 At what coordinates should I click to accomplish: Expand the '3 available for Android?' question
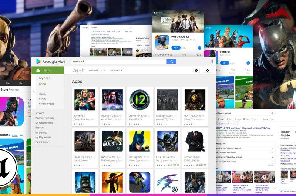tap(245, 153)
